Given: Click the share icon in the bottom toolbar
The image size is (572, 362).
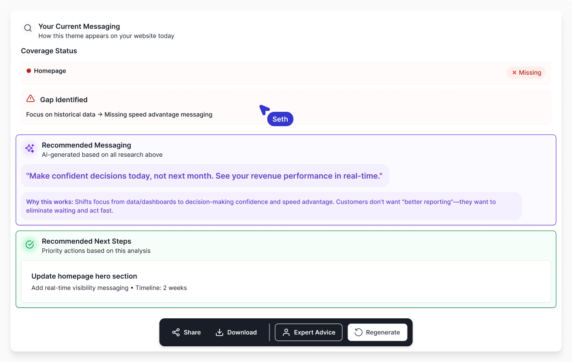Looking at the screenshot, I should 176,332.
